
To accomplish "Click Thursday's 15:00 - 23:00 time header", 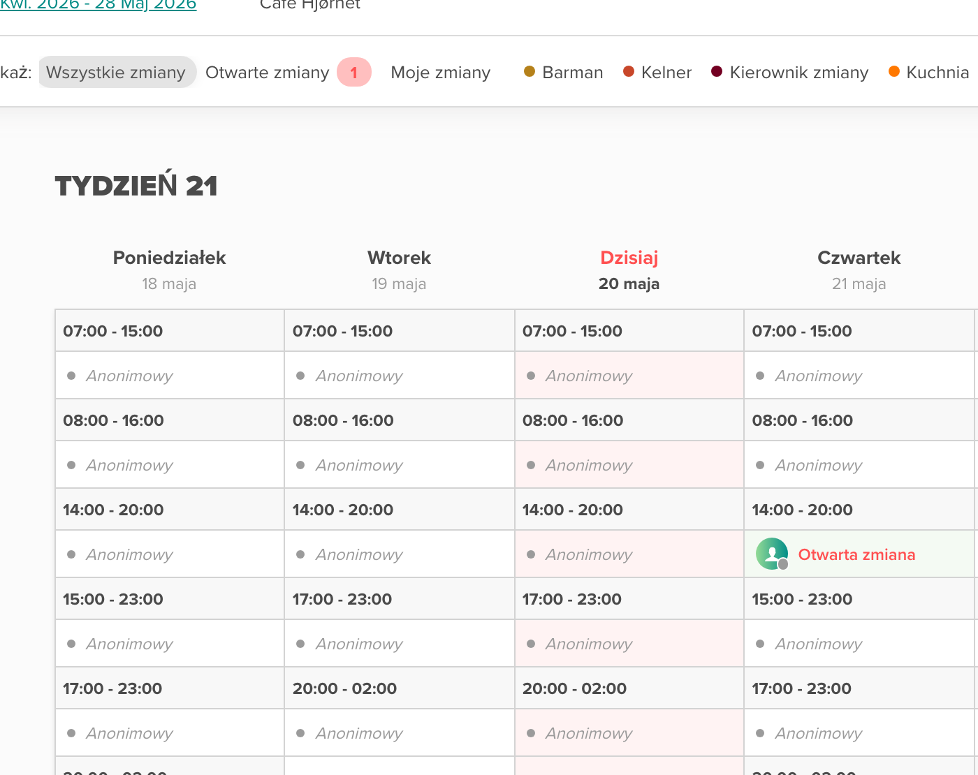I will 860,599.
